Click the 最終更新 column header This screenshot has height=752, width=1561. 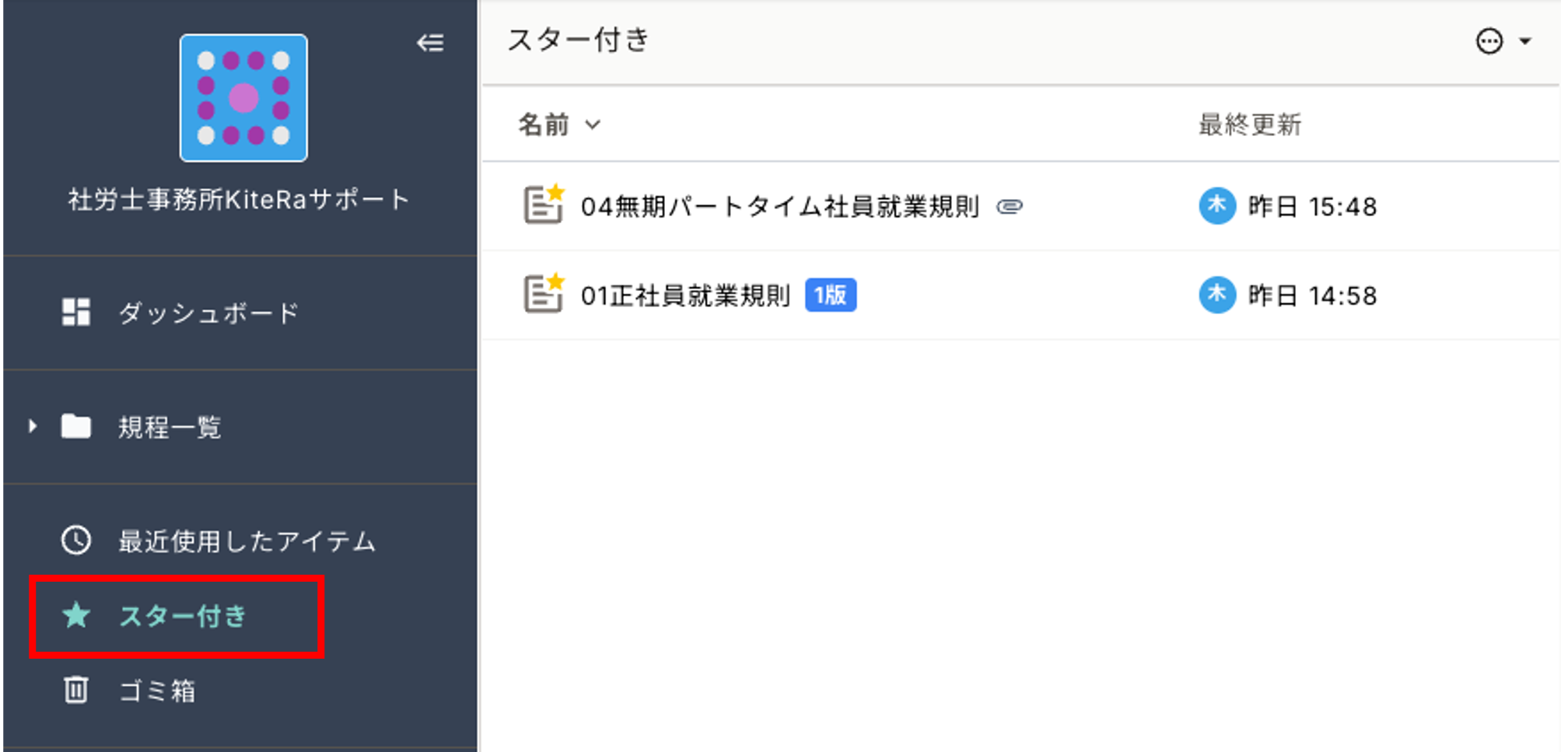tap(1249, 124)
